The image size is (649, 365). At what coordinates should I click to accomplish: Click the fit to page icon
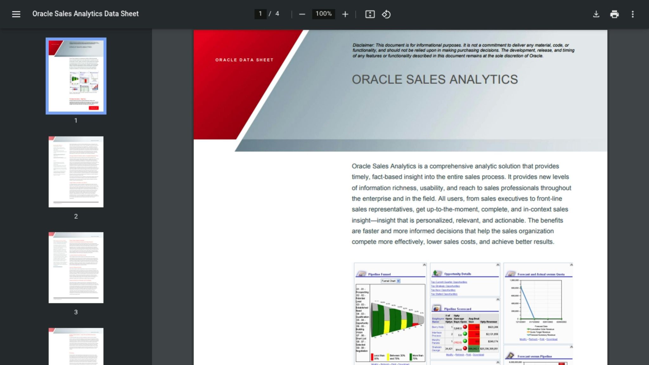pyautogui.click(x=370, y=14)
